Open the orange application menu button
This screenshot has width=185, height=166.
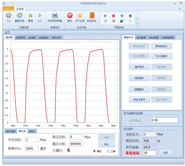8,9
